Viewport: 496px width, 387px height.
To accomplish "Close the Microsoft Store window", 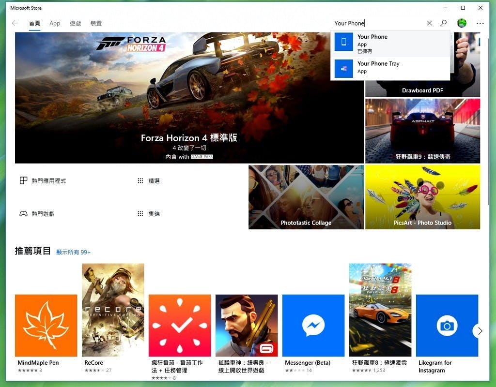I will point(480,8).
